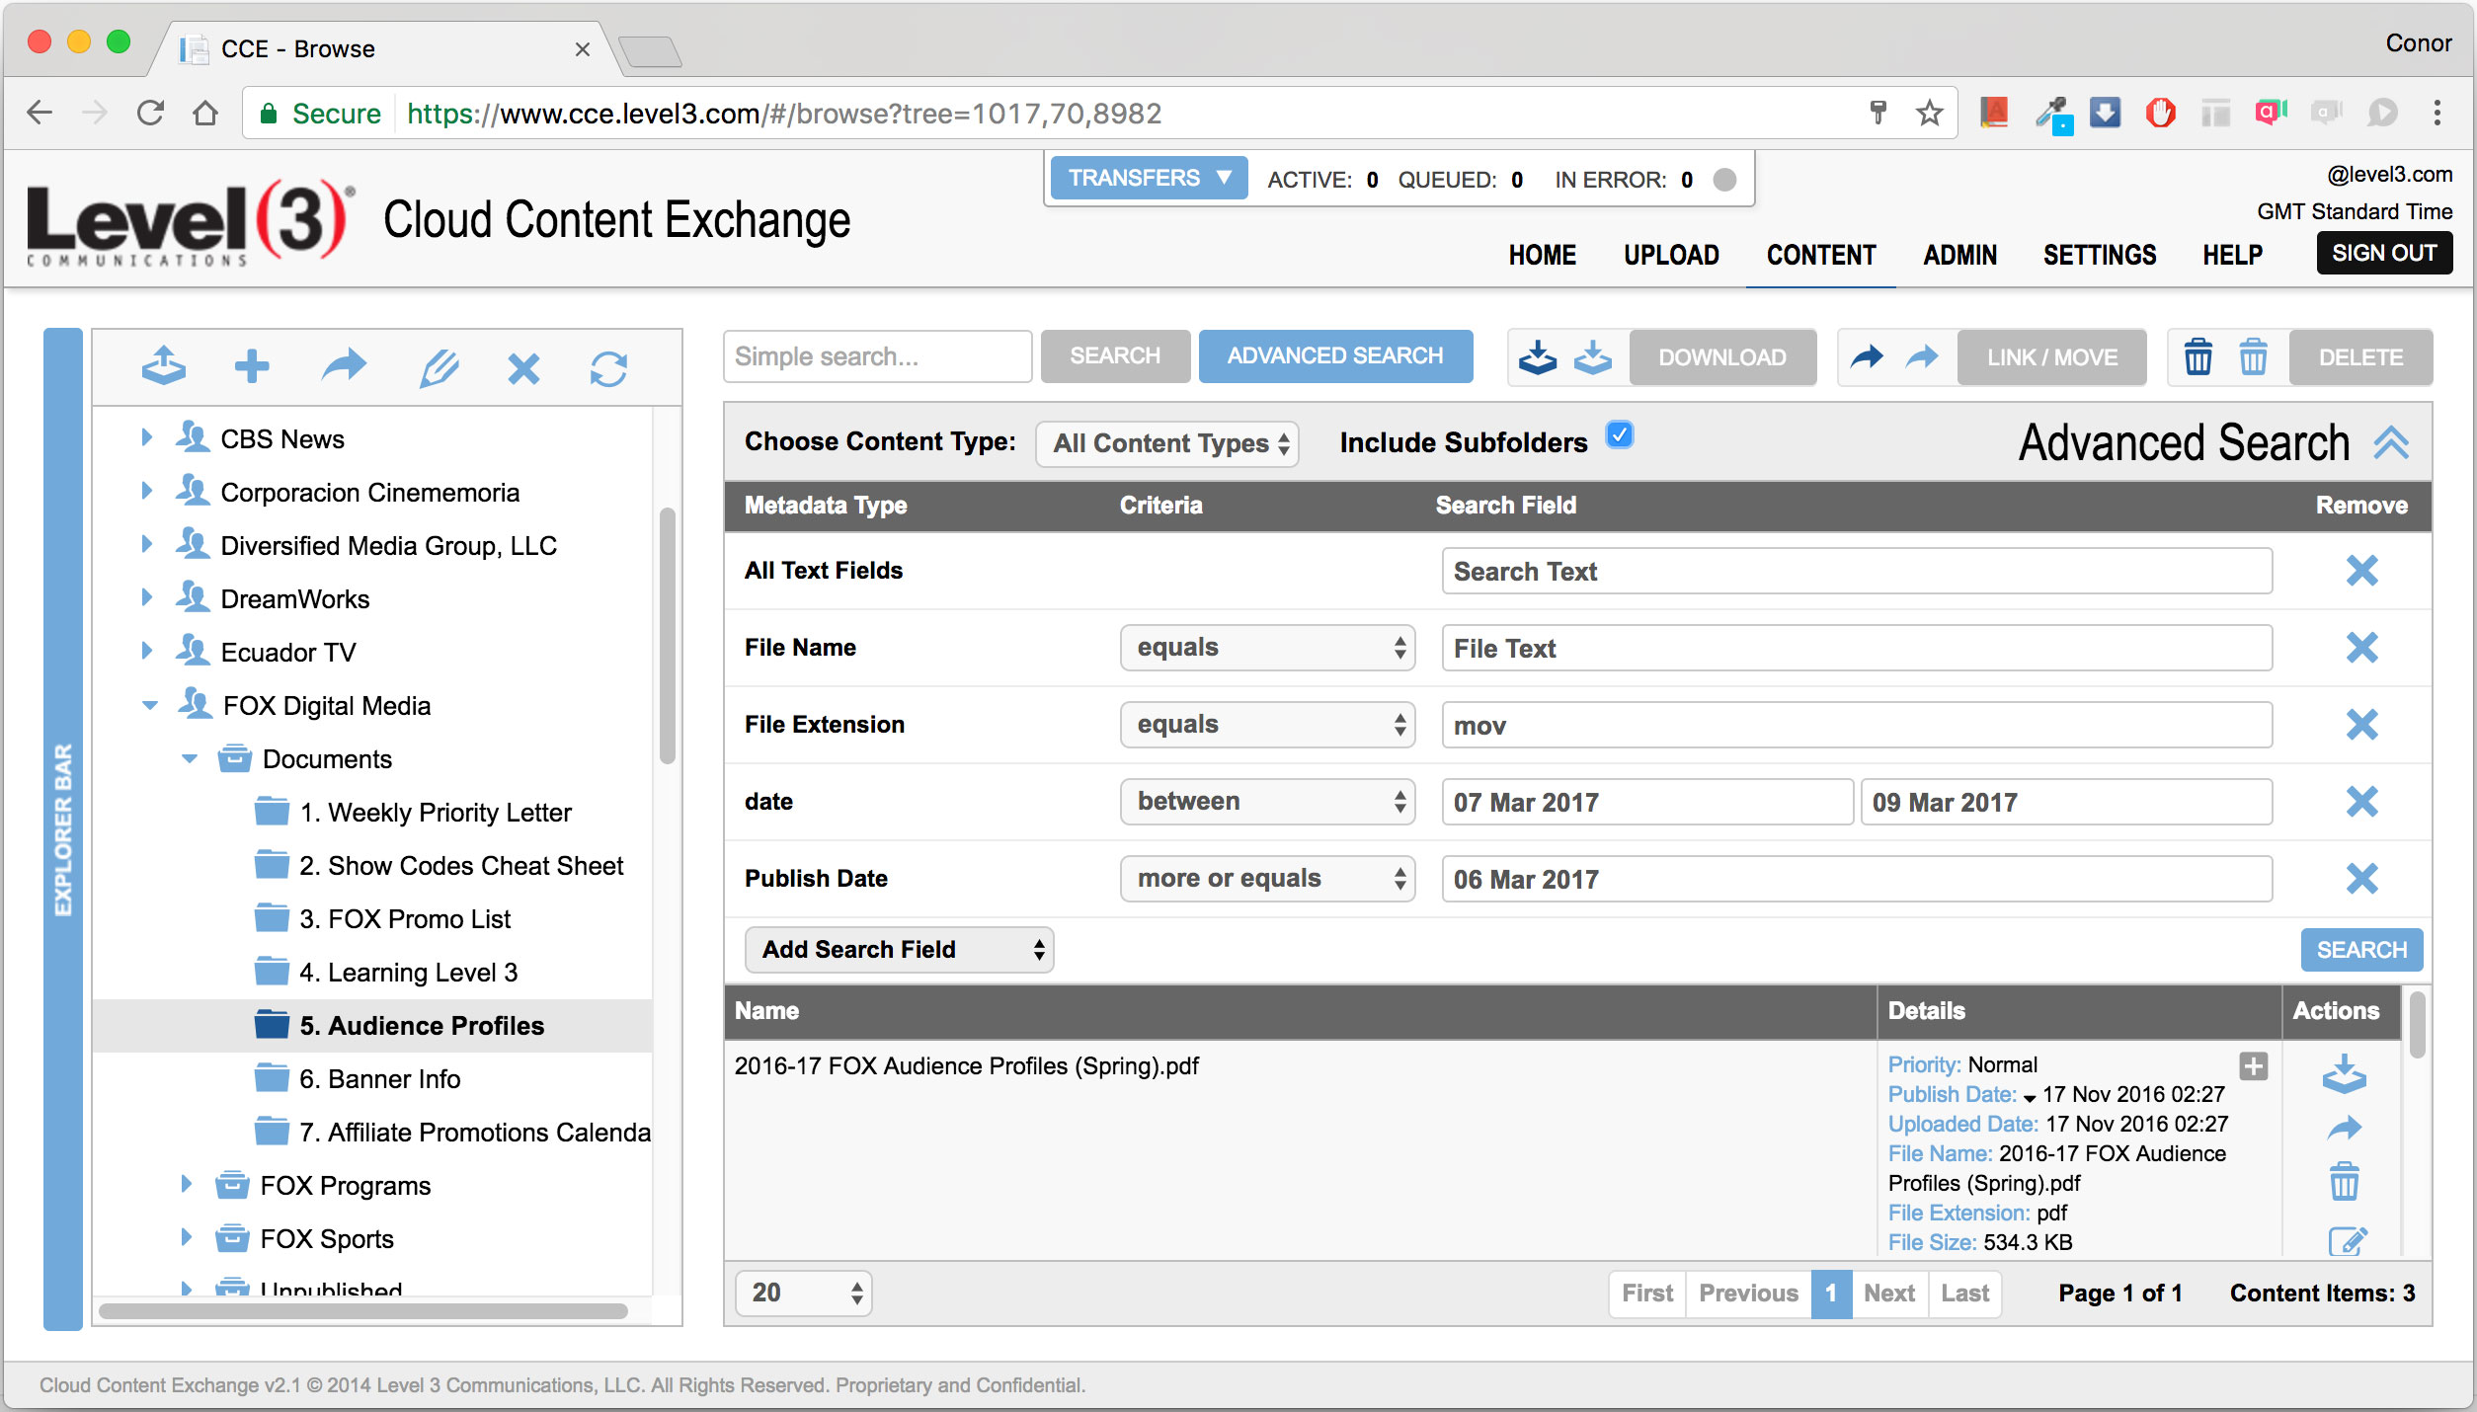
Task: Click the vertical EXPLORER BAR strip
Action: (62, 829)
